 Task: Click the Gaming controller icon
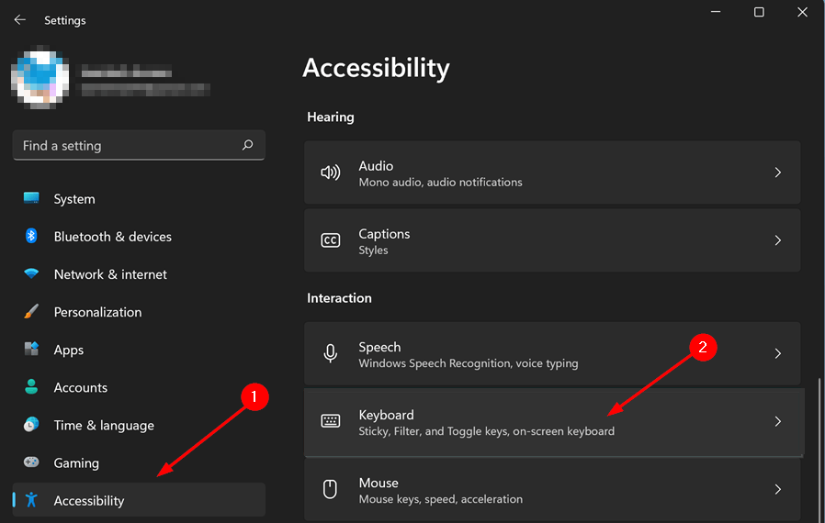point(31,462)
